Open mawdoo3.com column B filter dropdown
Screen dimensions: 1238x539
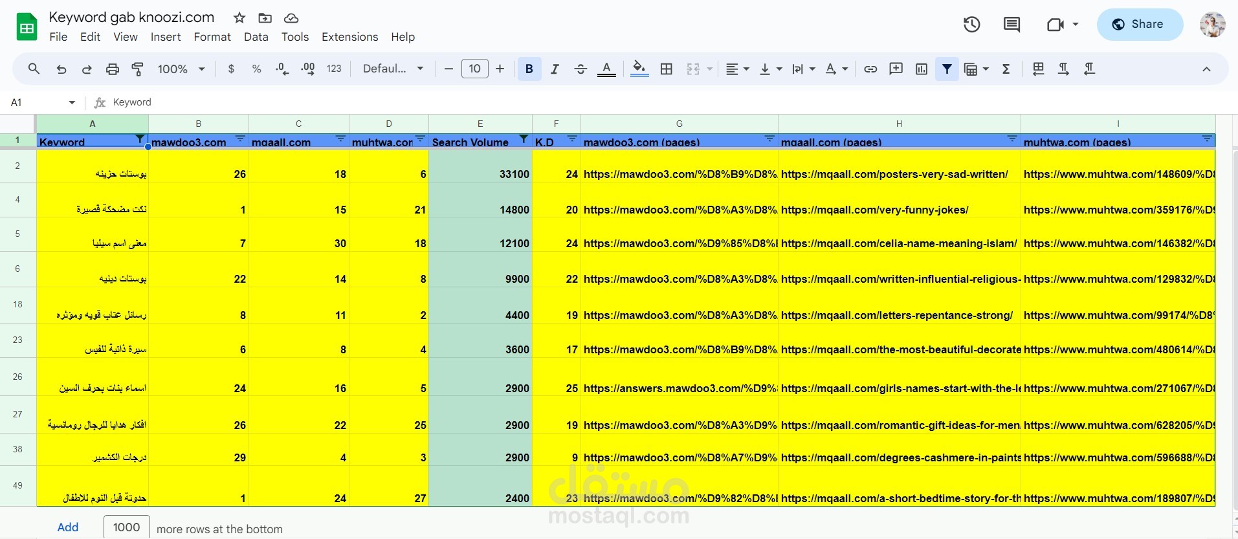click(240, 139)
